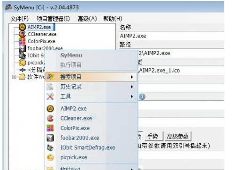Click the name field containing AIMP2.exe
This screenshot has height=170, width=236.
point(172,36)
